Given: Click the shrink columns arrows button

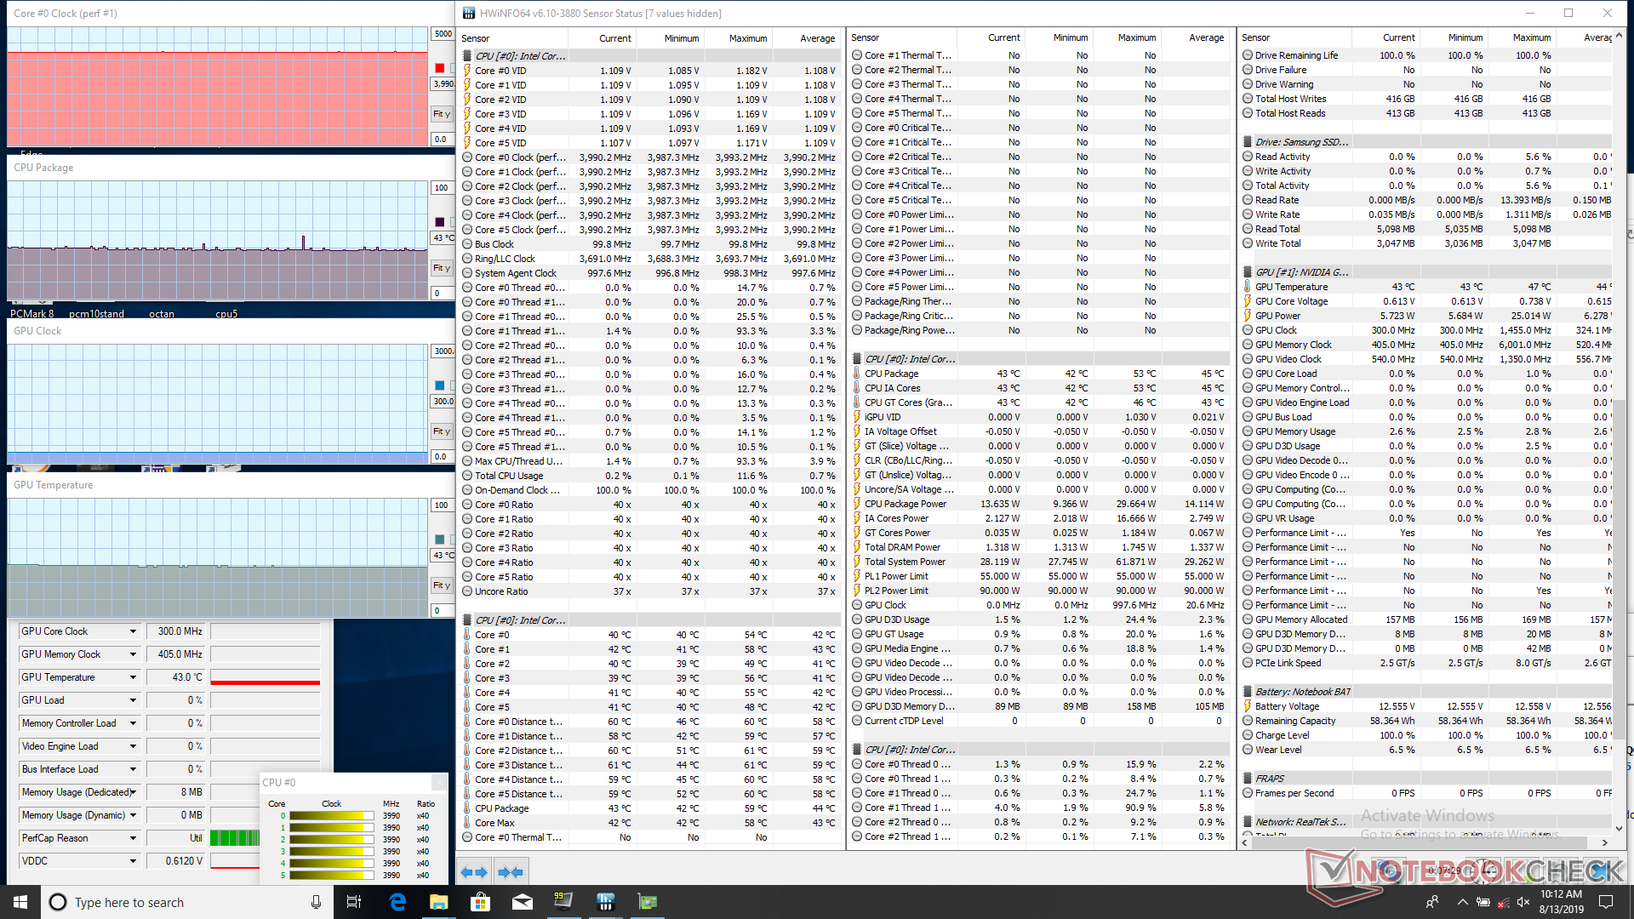Looking at the screenshot, I should (511, 871).
